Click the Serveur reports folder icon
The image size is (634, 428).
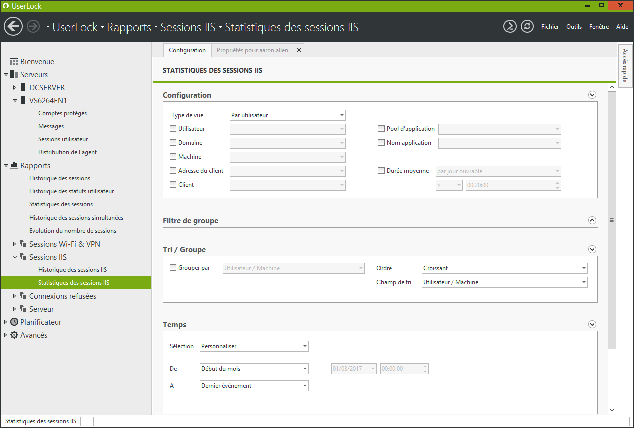coord(23,309)
